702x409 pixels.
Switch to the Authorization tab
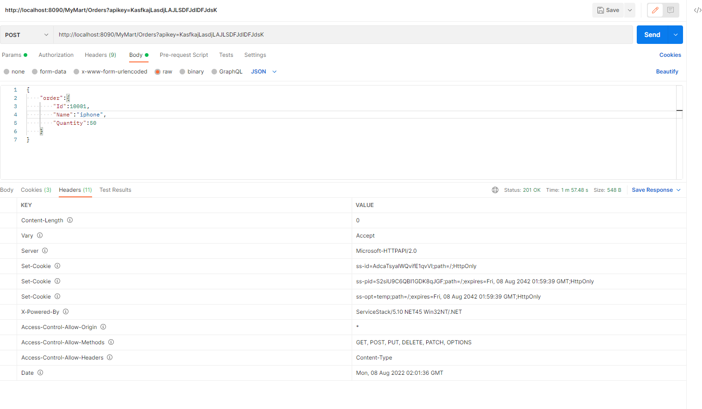[56, 55]
